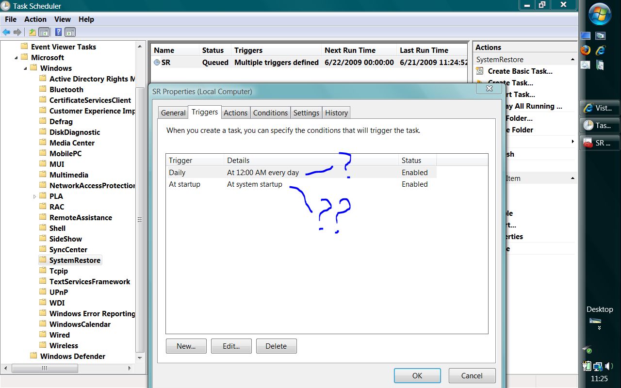This screenshot has width=621, height=388.
Task: Click the Event Viewer Tasks folder icon
Action: point(24,47)
